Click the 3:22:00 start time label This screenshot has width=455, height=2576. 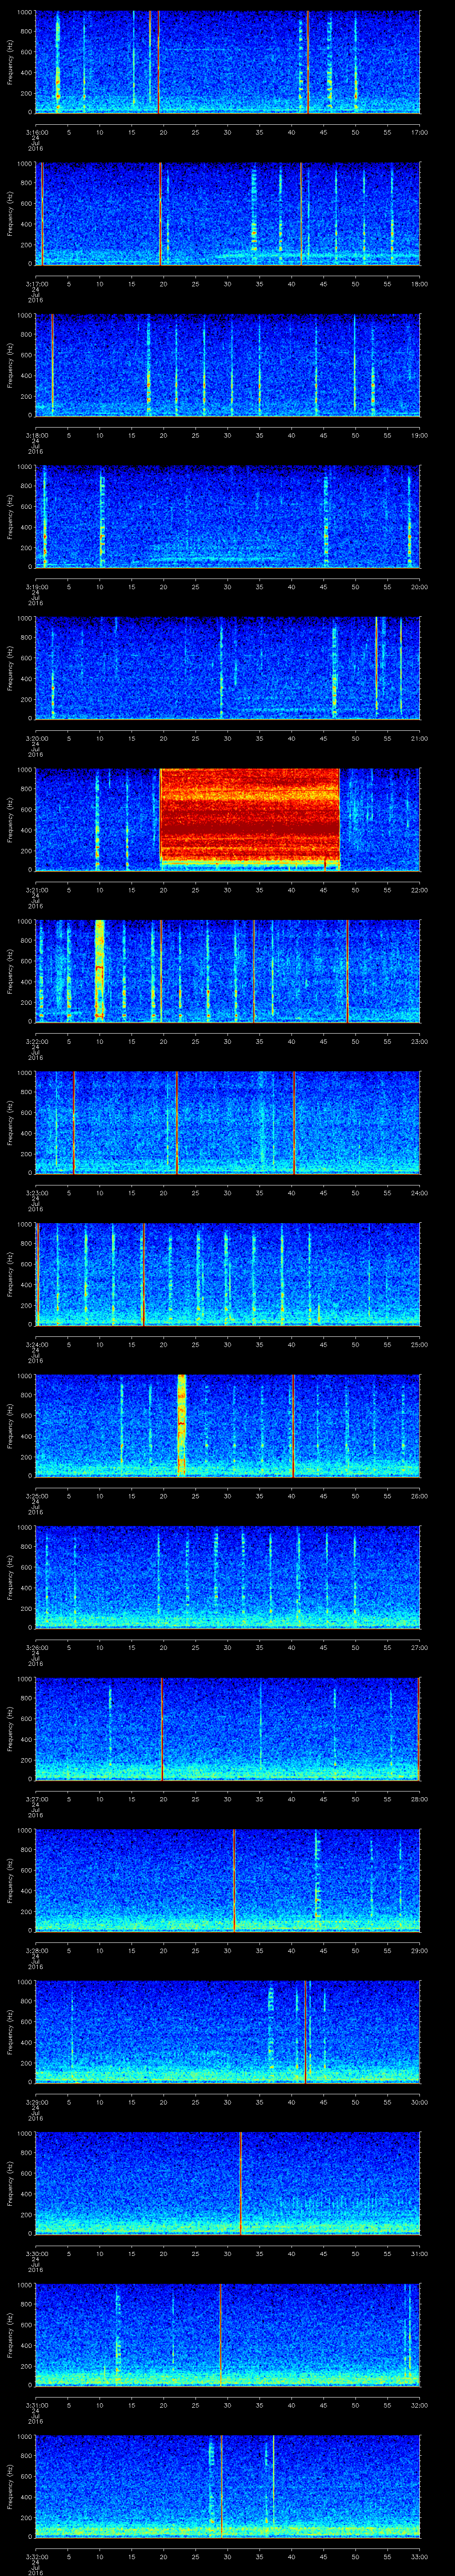coord(37,1041)
